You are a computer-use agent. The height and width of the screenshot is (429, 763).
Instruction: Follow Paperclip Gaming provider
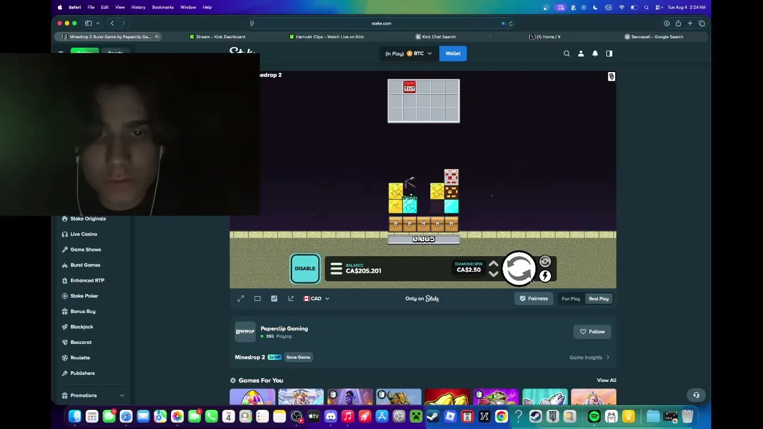click(593, 331)
